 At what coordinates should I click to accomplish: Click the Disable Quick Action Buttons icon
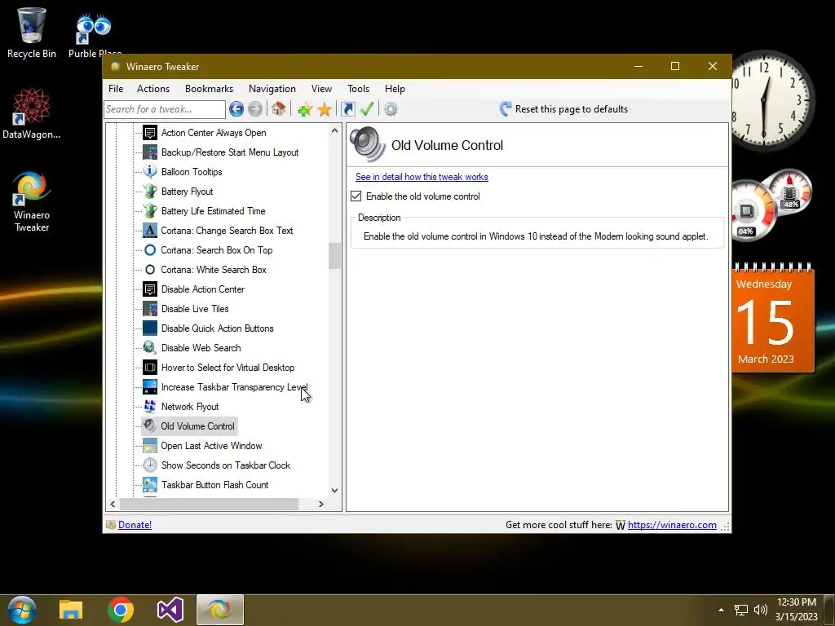click(150, 328)
